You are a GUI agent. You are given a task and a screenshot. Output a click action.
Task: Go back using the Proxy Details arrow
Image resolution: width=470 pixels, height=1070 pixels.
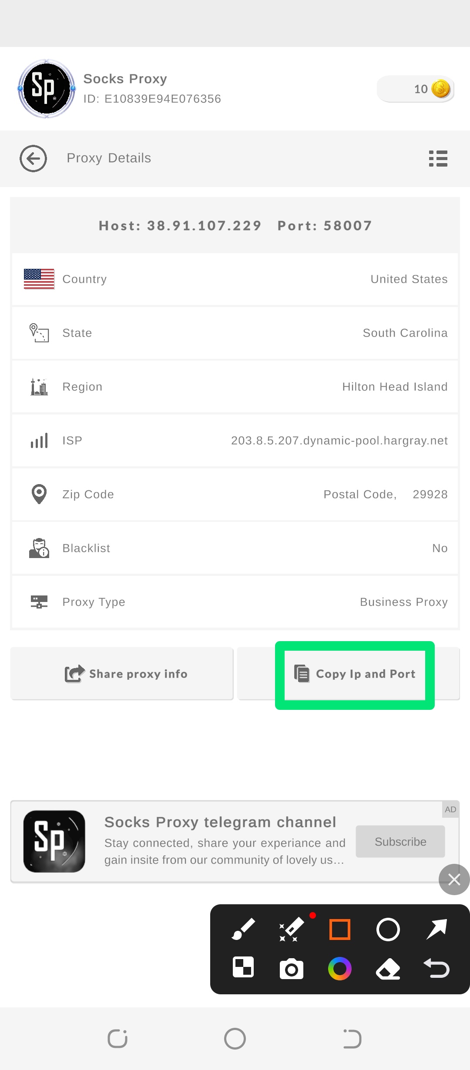pyautogui.click(x=33, y=158)
